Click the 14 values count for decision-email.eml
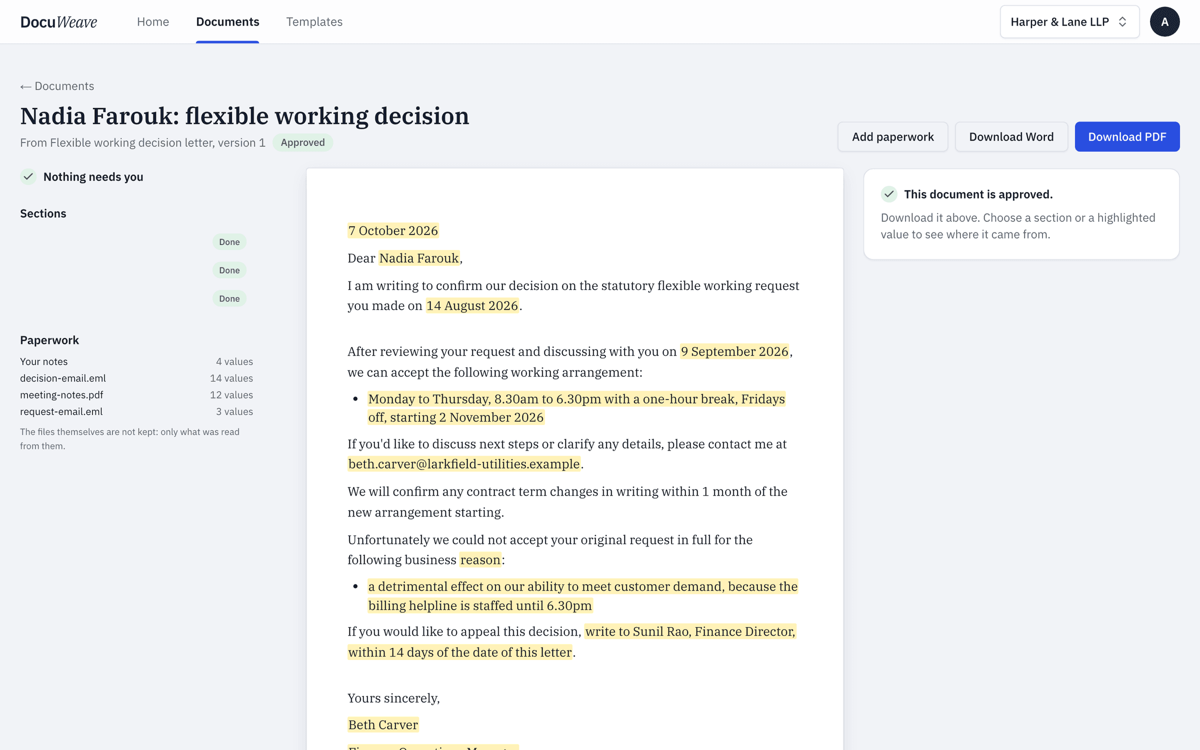 pos(231,378)
